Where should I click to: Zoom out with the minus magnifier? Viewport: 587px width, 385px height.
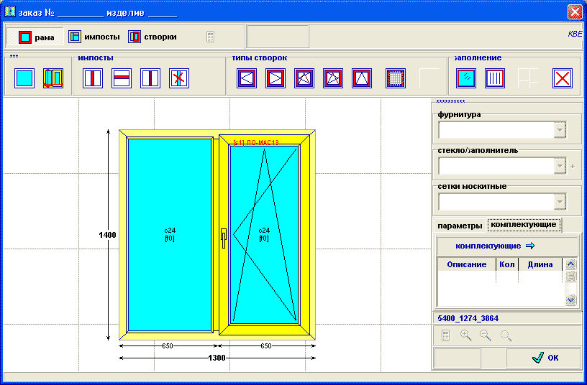click(x=486, y=335)
